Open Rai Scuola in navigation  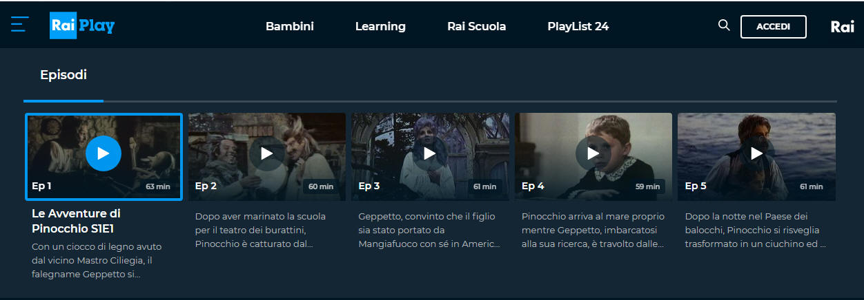coord(476,26)
